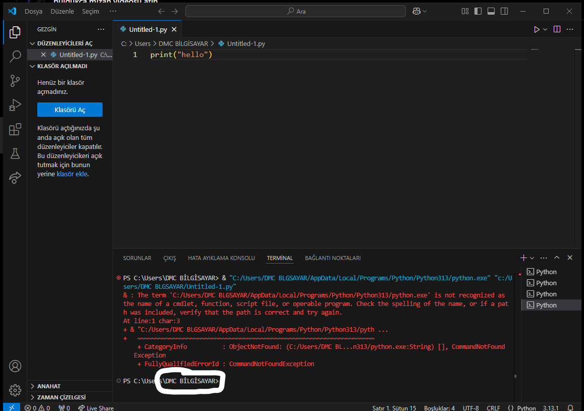This screenshot has width=584, height=411.
Task: Switch to SORUNLAR panel tab
Action: point(137,258)
